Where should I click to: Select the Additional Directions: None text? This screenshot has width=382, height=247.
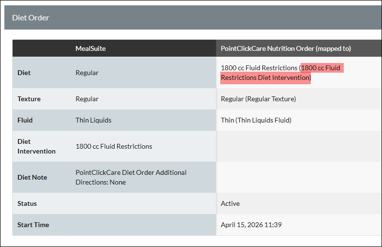pos(131,177)
